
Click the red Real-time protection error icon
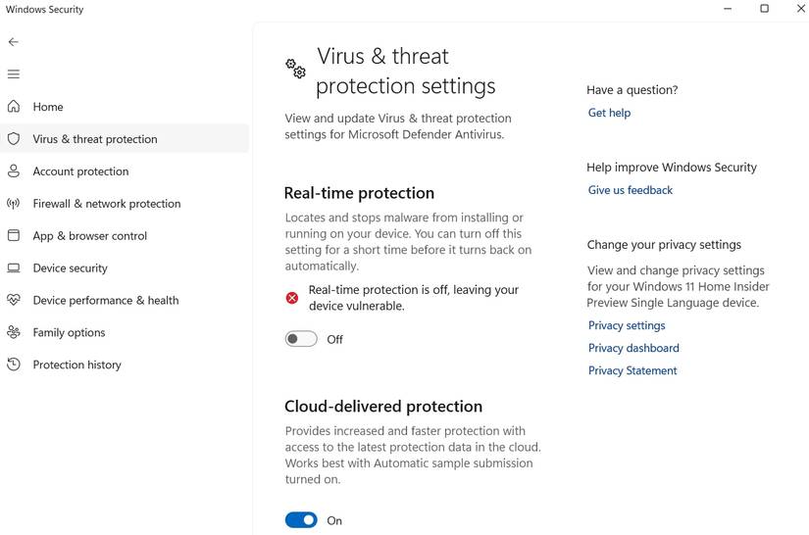[x=292, y=298]
